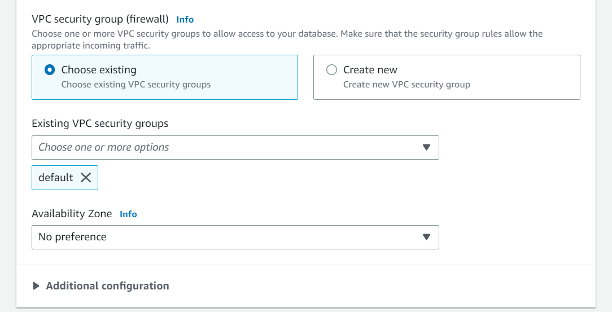612x312 pixels.
Task: Select the Choose existing radio button
Action: point(50,70)
